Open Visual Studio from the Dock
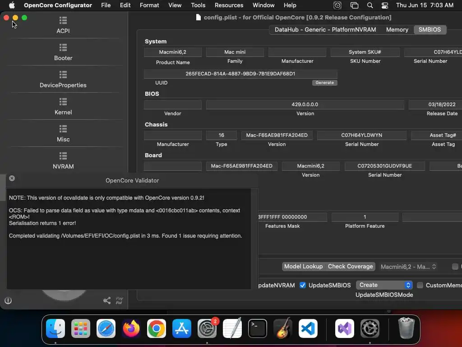 [x=345, y=328]
